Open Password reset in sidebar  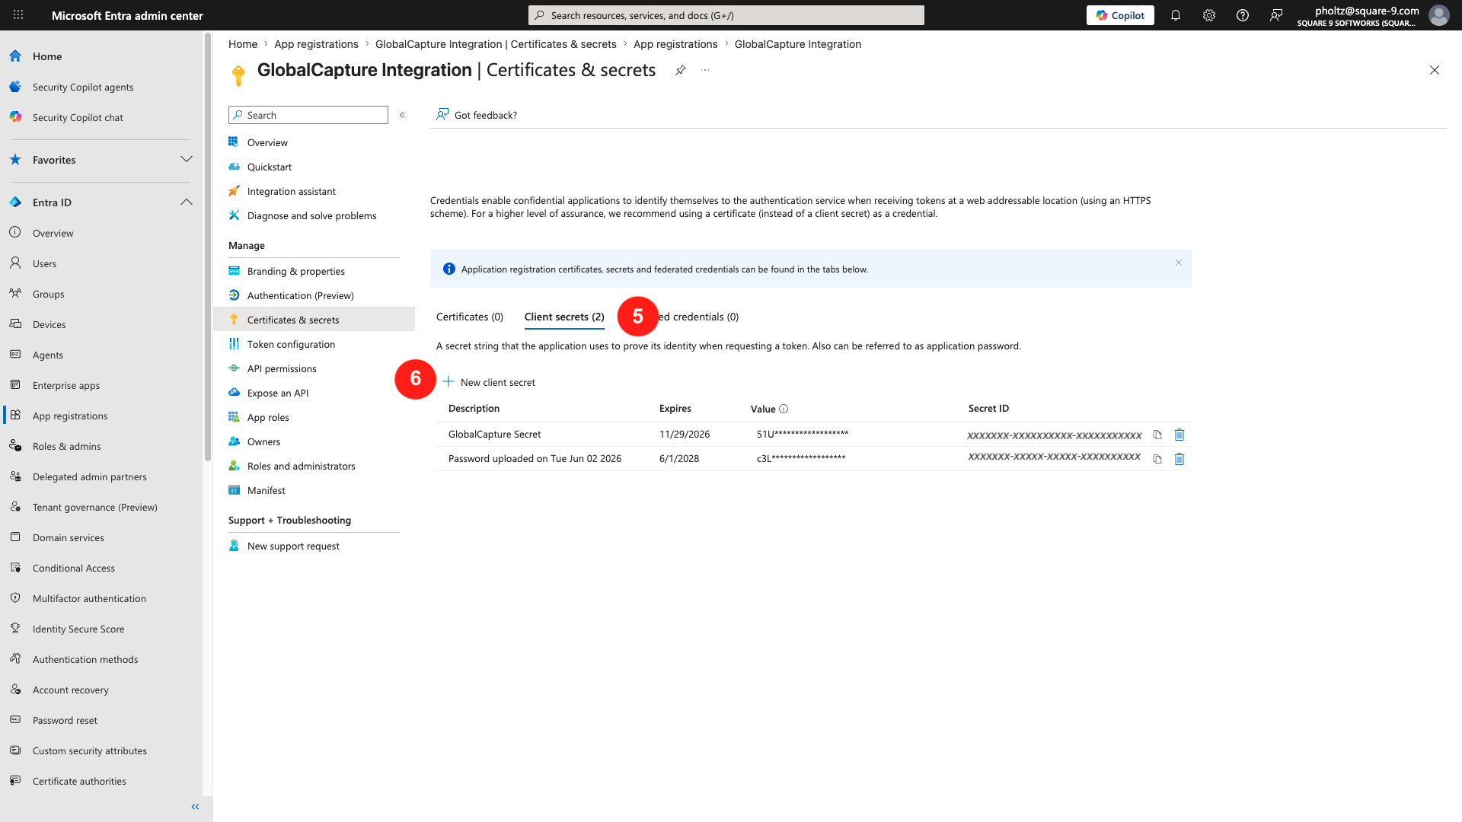pos(65,720)
